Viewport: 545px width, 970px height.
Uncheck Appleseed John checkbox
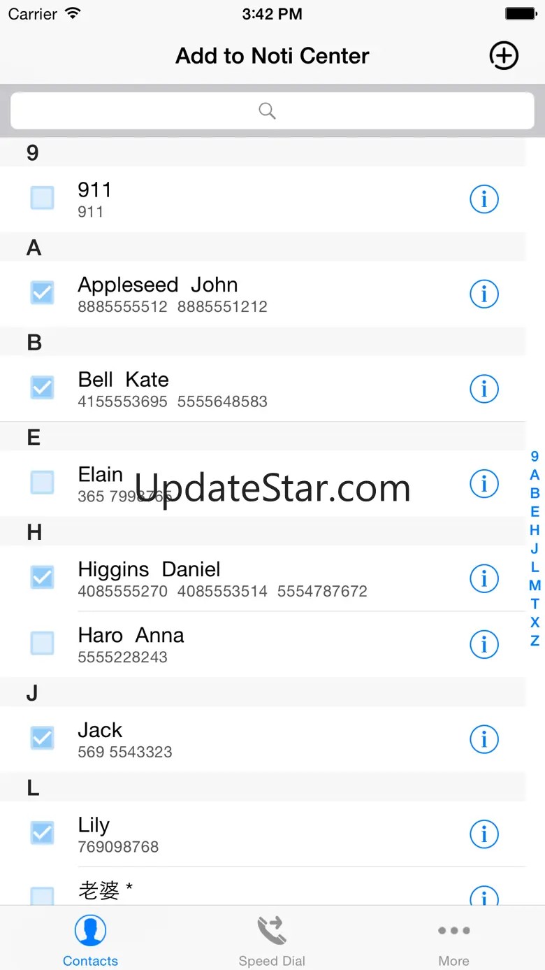[43, 292]
